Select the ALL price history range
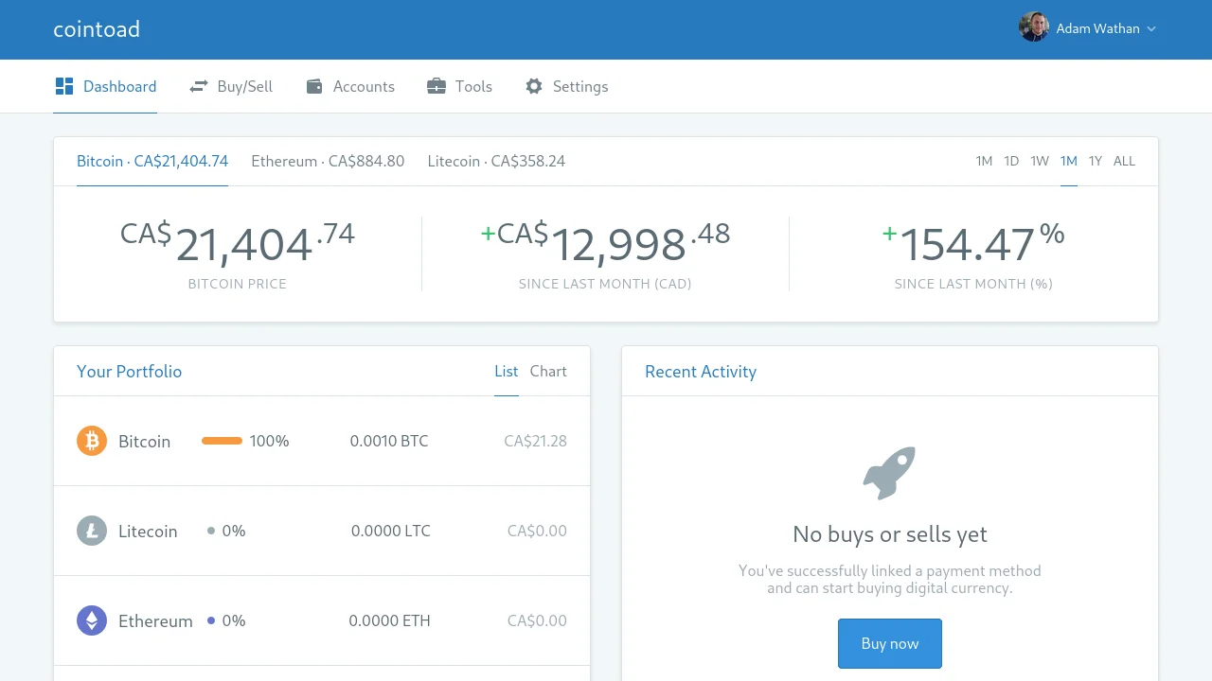The image size is (1212, 681). (1124, 161)
